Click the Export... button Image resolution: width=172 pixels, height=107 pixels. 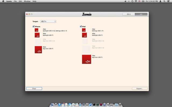(139, 88)
